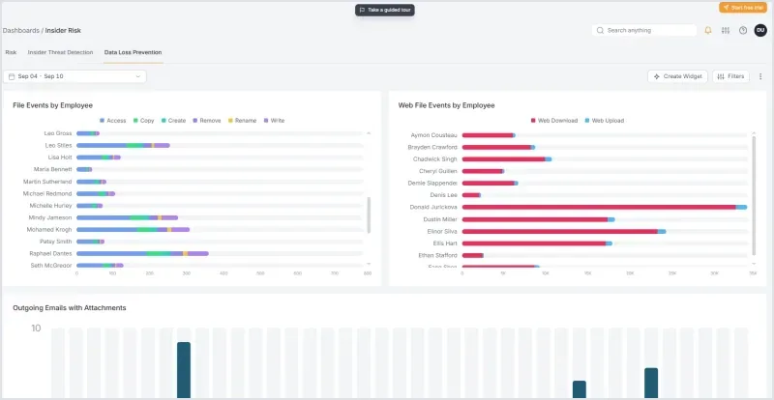Open the three-dot more options menu
Screen dimensions: 774x400
point(760,76)
